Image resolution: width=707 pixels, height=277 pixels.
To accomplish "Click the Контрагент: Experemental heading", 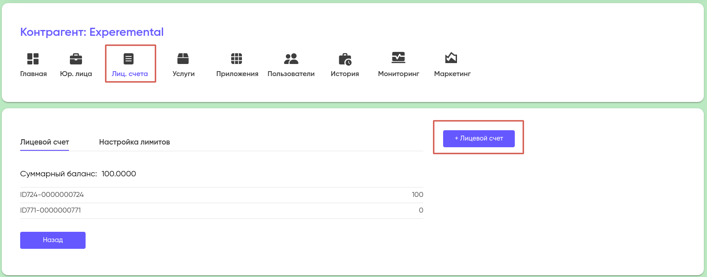I will pyautogui.click(x=92, y=32).
